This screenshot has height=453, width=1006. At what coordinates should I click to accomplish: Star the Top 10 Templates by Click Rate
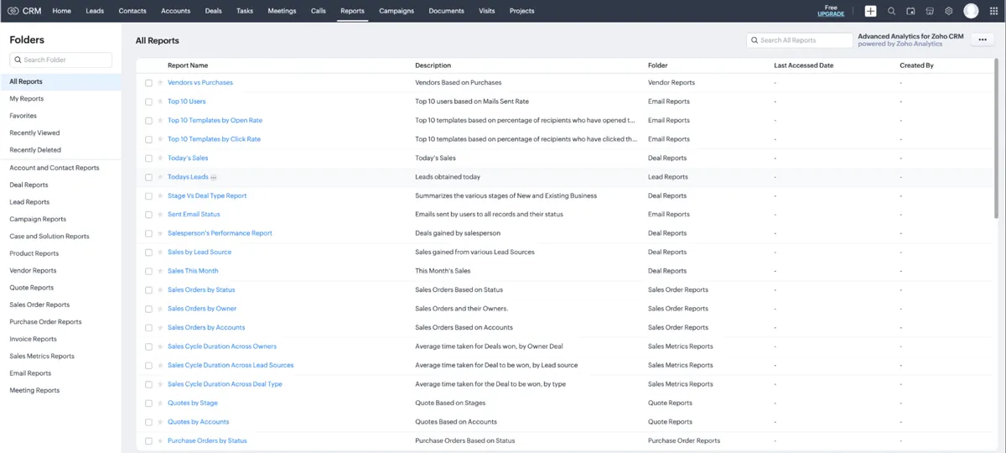(x=160, y=139)
